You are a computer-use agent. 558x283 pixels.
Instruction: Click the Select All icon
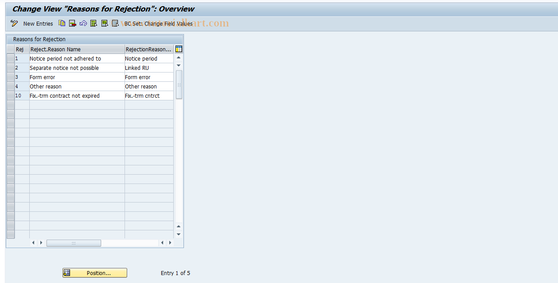(94, 23)
